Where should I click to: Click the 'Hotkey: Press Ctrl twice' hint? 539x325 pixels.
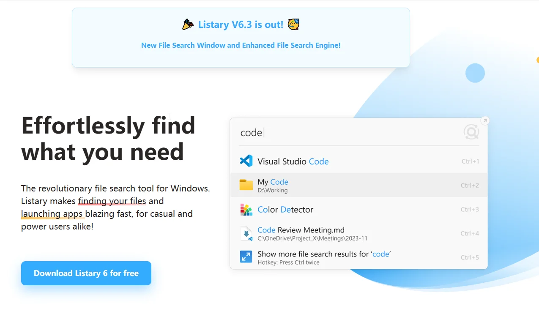click(288, 262)
